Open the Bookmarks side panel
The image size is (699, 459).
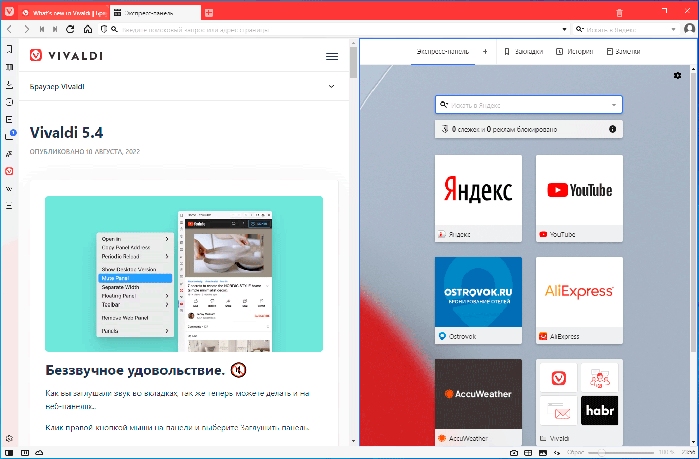click(x=9, y=49)
